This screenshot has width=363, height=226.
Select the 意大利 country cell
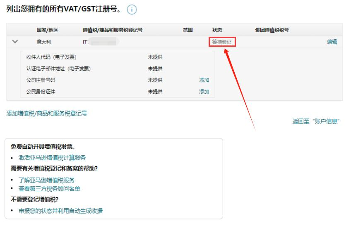(44, 42)
